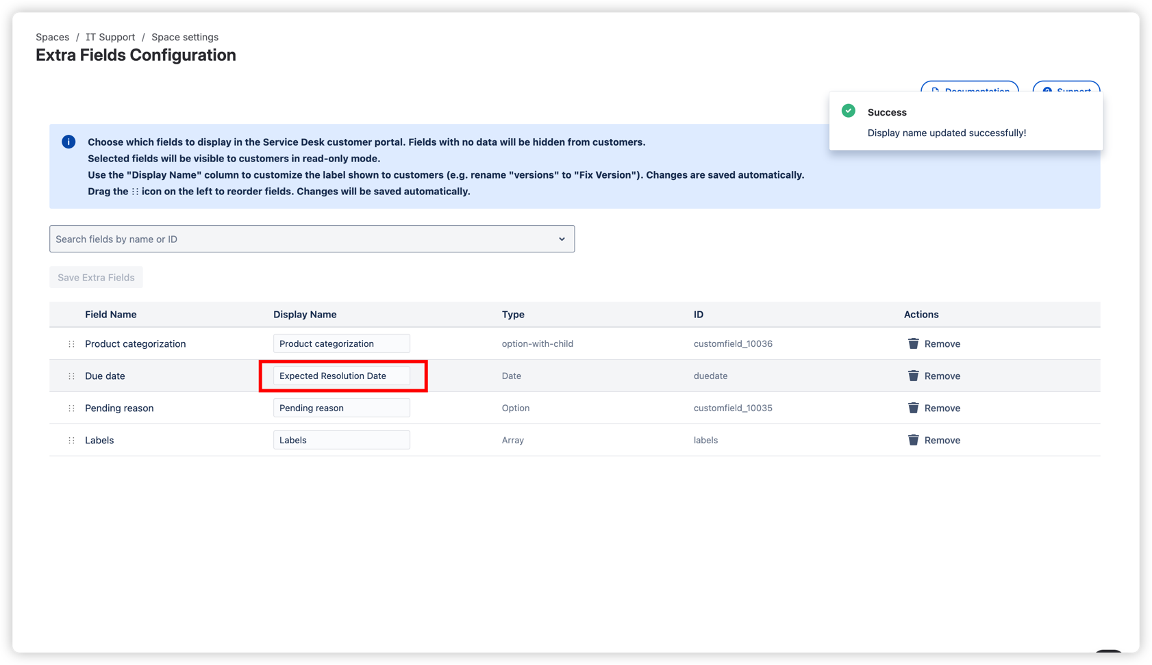Click the Support button
The width and height of the screenshot is (1152, 665).
(x=1066, y=91)
